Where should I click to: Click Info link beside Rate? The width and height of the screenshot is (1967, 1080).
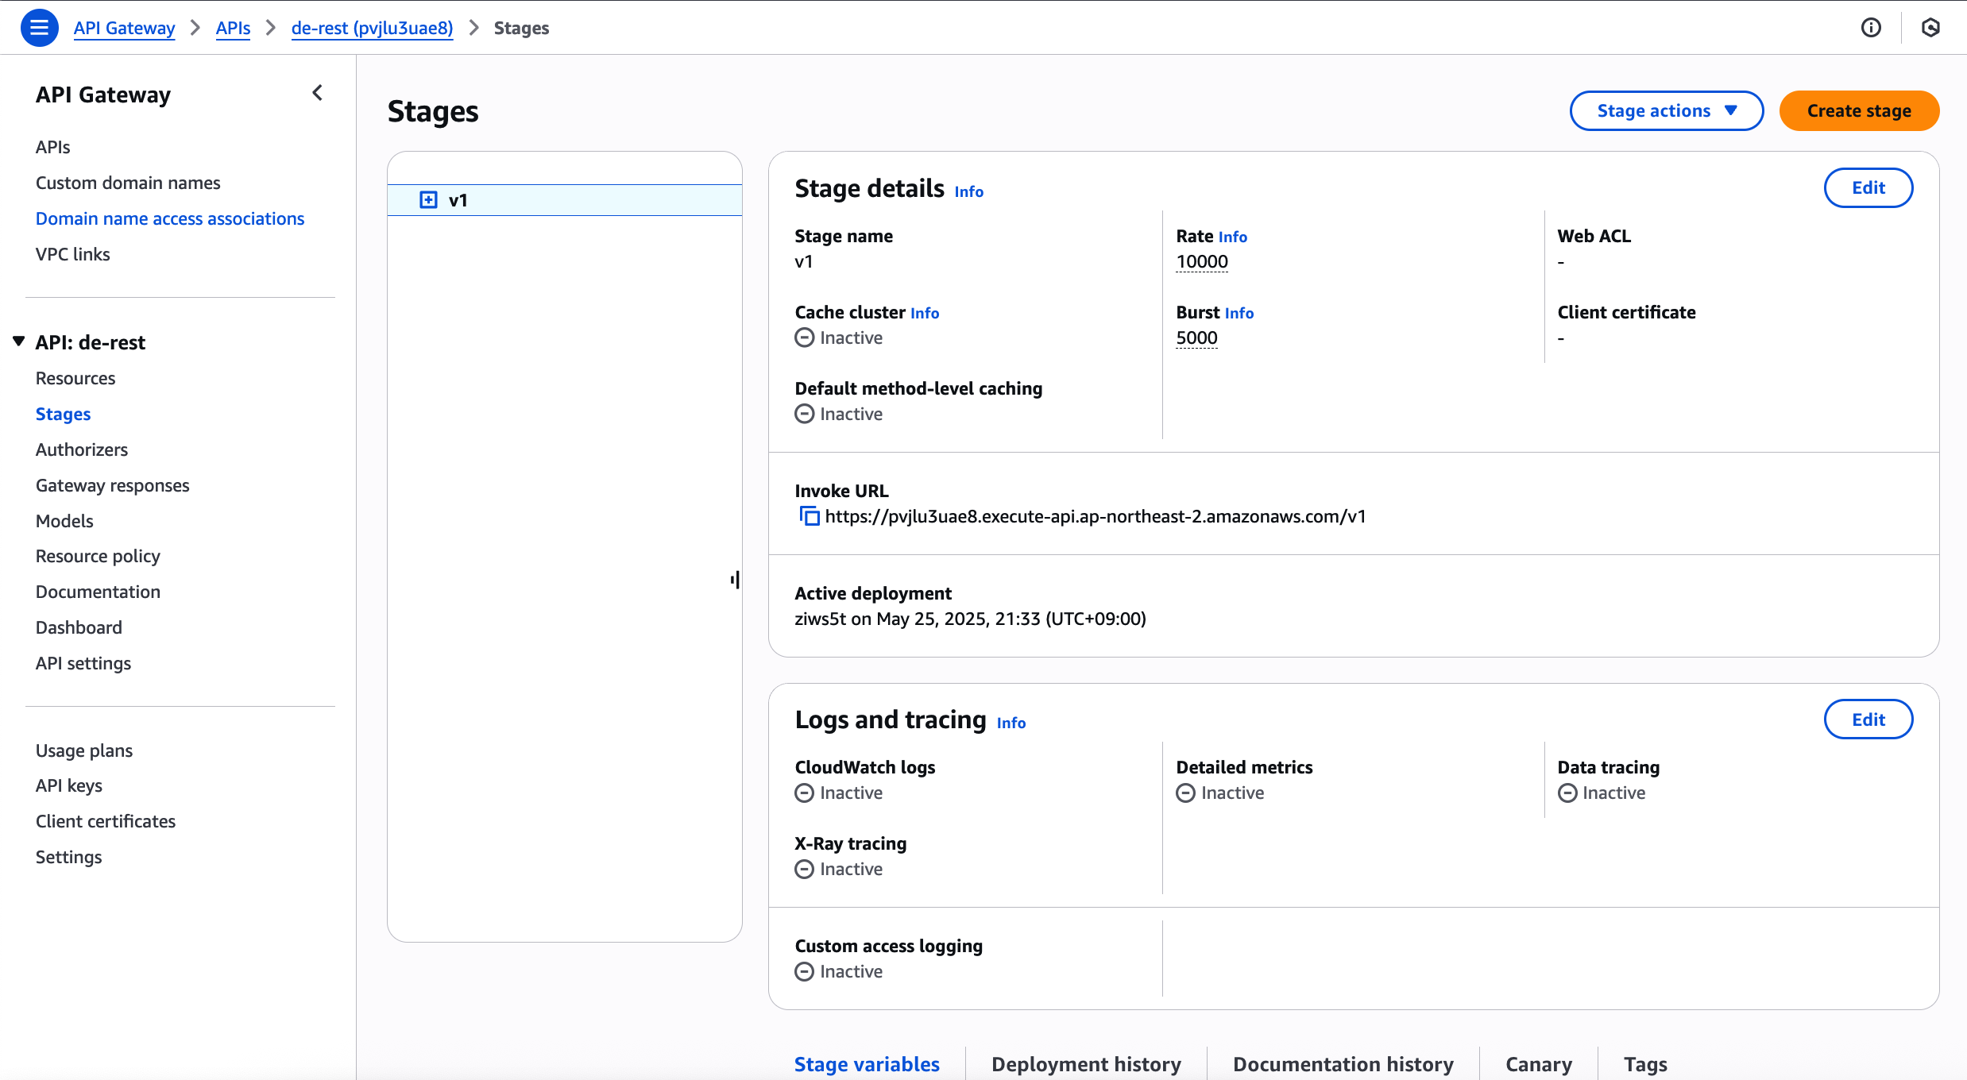pos(1232,237)
